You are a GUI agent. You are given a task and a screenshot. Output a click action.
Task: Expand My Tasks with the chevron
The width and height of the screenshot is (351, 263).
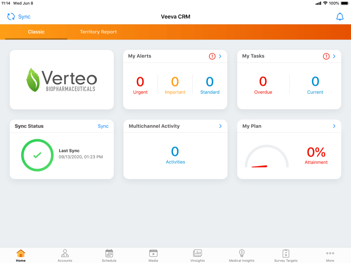coord(334,56)
